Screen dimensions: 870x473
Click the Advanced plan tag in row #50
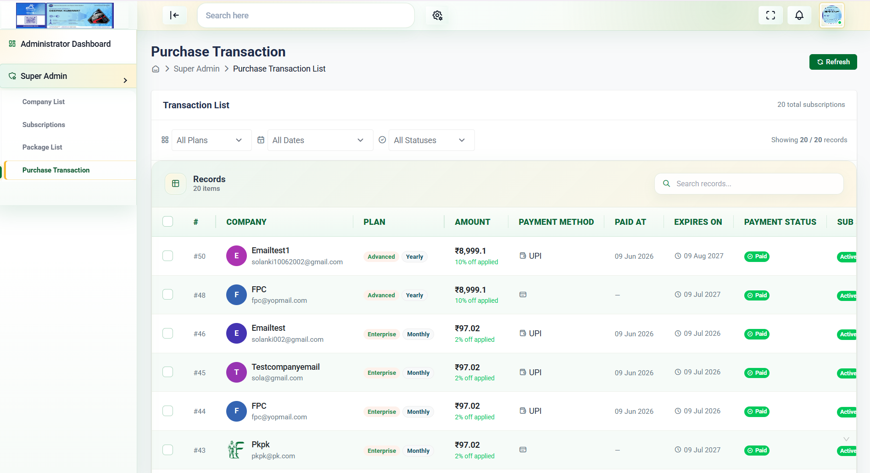click(x=381, y=257)
